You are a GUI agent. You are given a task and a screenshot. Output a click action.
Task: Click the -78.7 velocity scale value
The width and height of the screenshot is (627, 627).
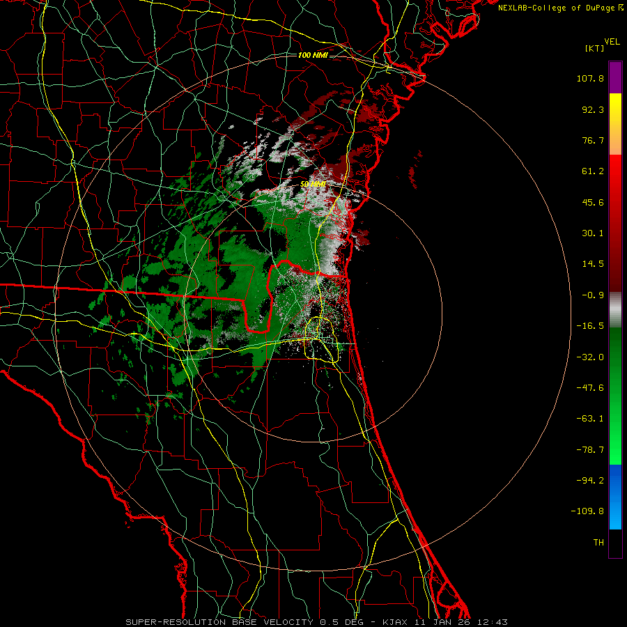[x=590, y=450]
